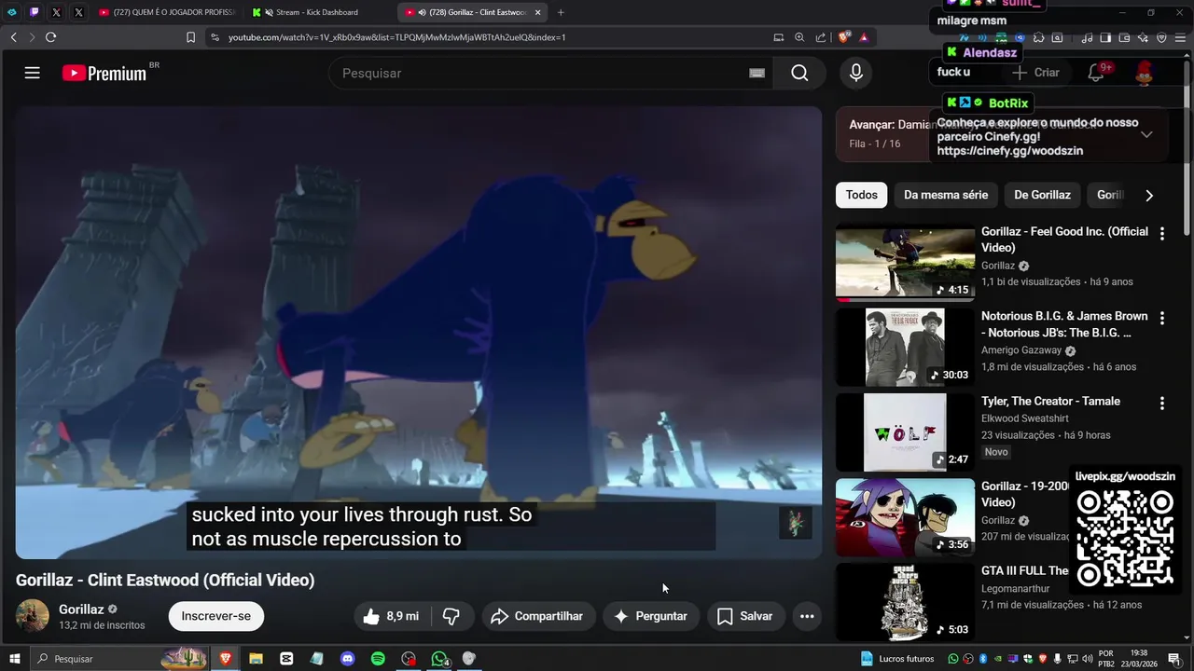Screen dimensions: 1194x671
Task: Open the GTA III video thumbnail
Action: tap(905, 602)
